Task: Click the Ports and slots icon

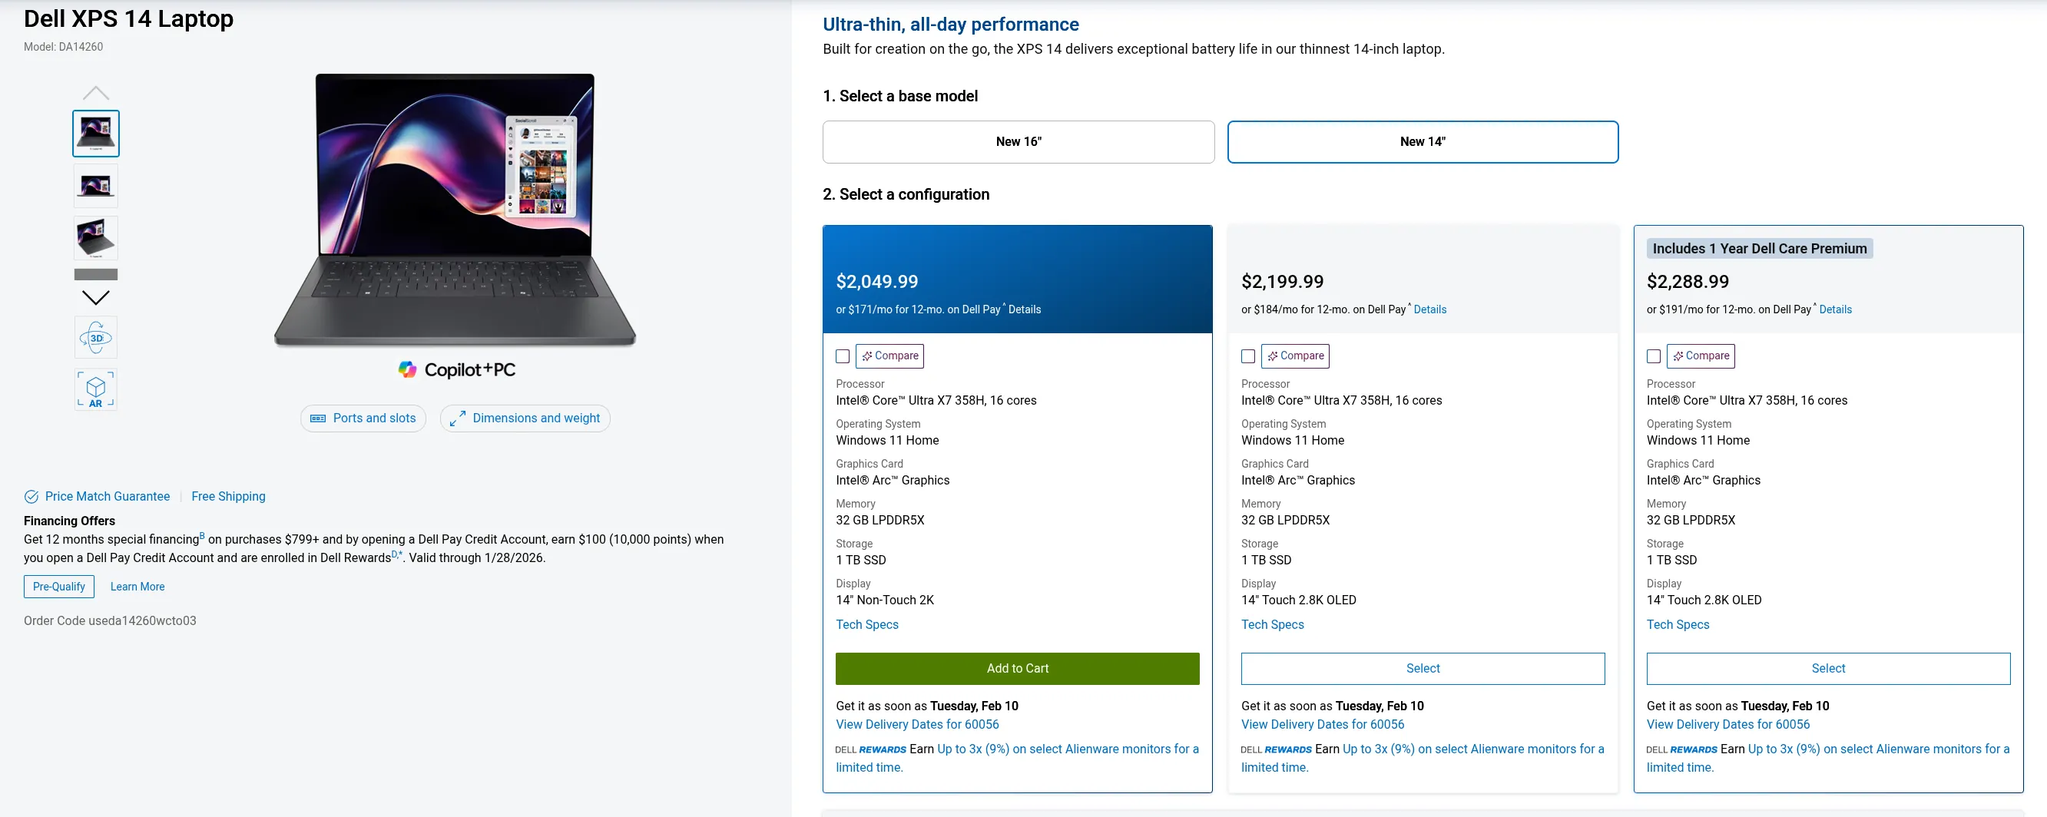Action: pos(318,418)
